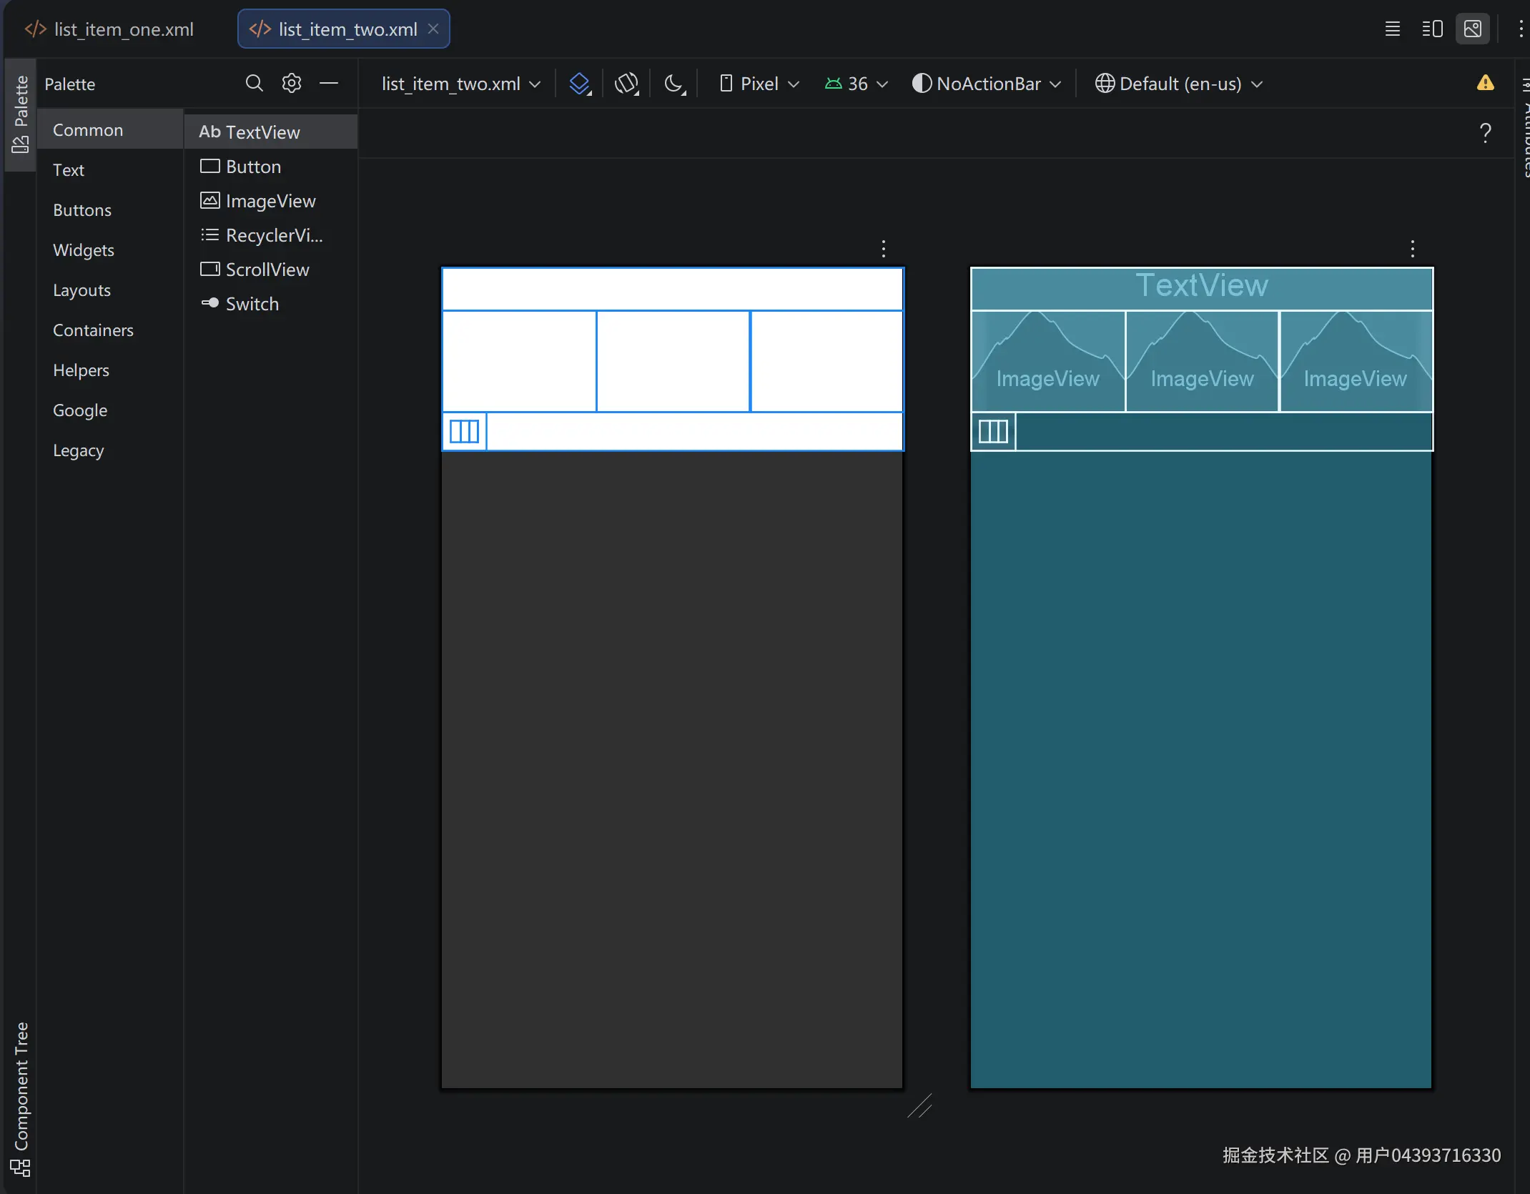Select Switch widget in palette
Viewport: 1530px width, 1194px height.
[x=251, y=304]
